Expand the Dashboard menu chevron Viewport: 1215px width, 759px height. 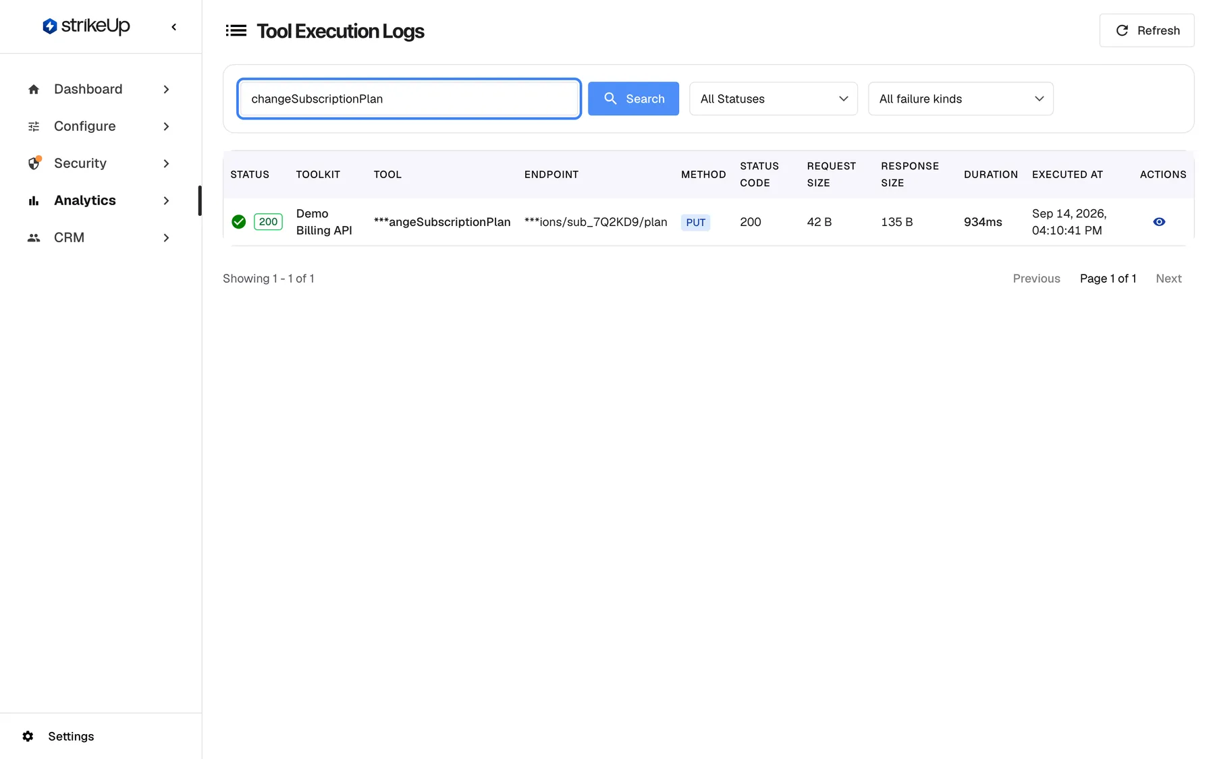coord(166,90)
